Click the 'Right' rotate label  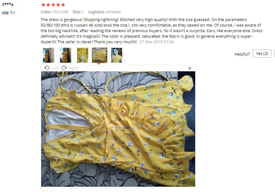74,68
